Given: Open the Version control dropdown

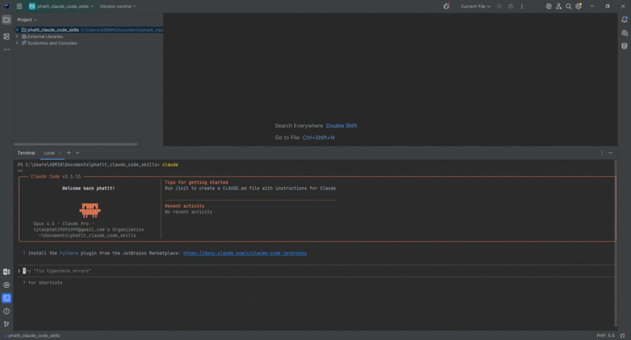Looking at the screenshot, I should (x=118, y=6).
